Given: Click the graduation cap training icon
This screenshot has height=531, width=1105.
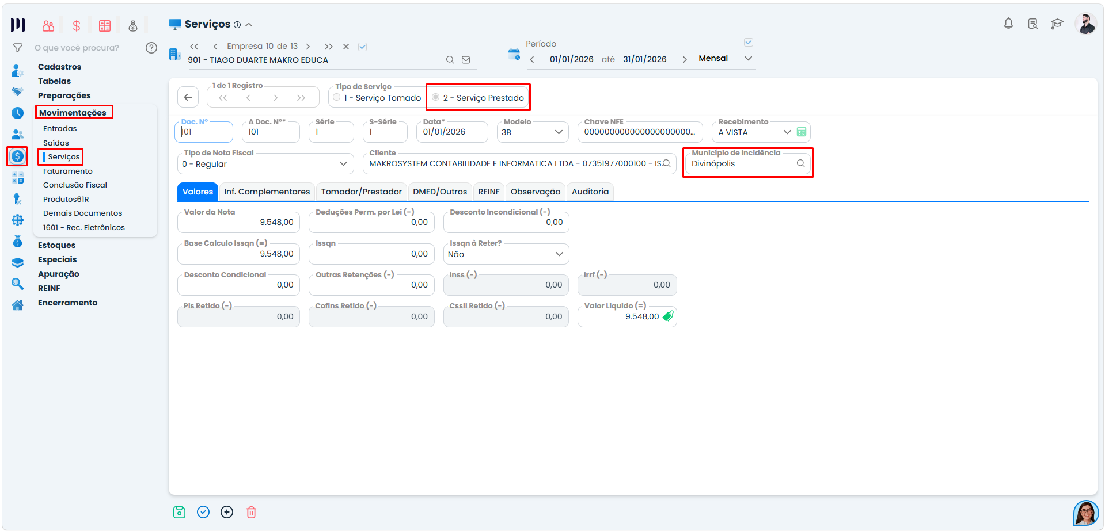Looking at the screenshot, I should [1057, 24].
